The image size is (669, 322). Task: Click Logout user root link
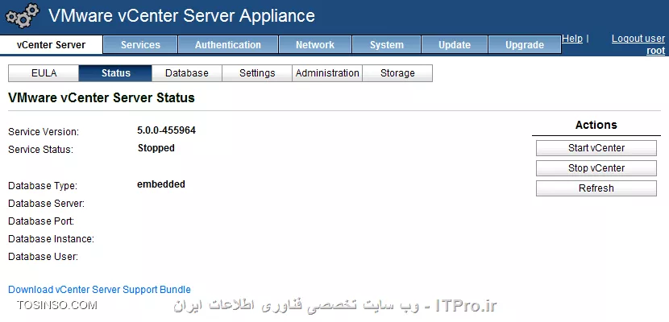[x=638, y=45]
